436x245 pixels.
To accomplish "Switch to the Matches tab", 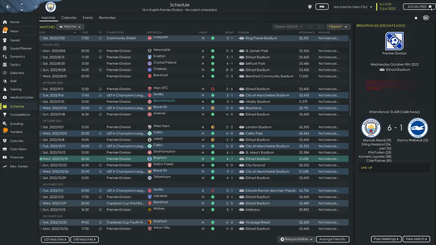I will tap(48, 18).
